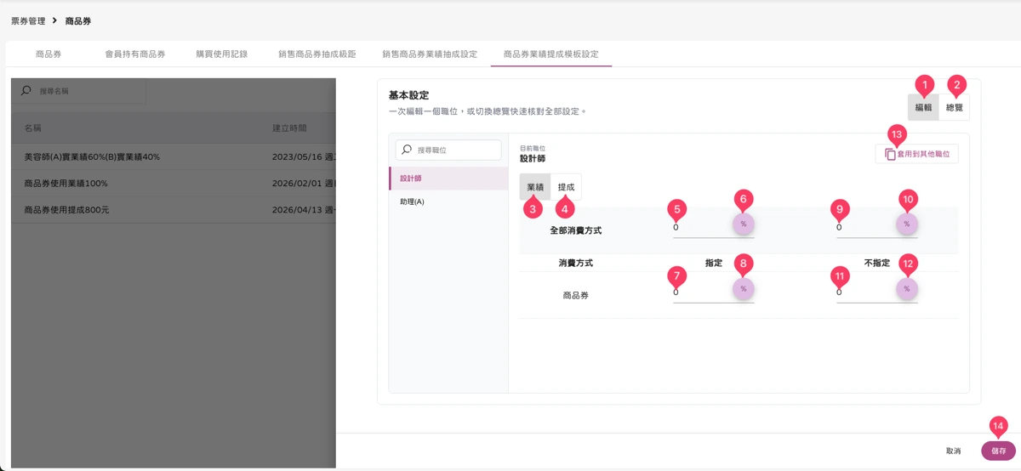
Task: Click the 取消 button
Action: [x=953, y=451]
